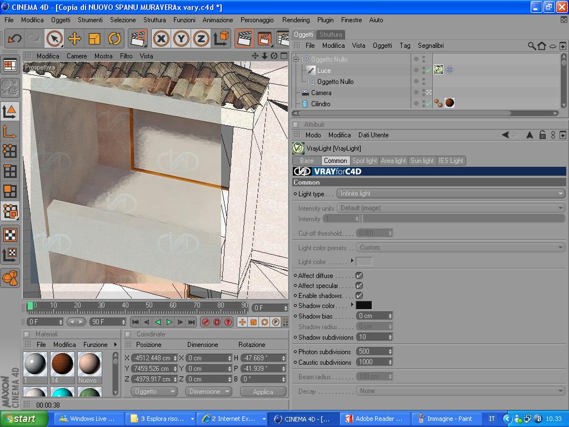This screenshot has width=569, height=427.
Task: Toggle X axis lock icon
Action: click(161, 38)
